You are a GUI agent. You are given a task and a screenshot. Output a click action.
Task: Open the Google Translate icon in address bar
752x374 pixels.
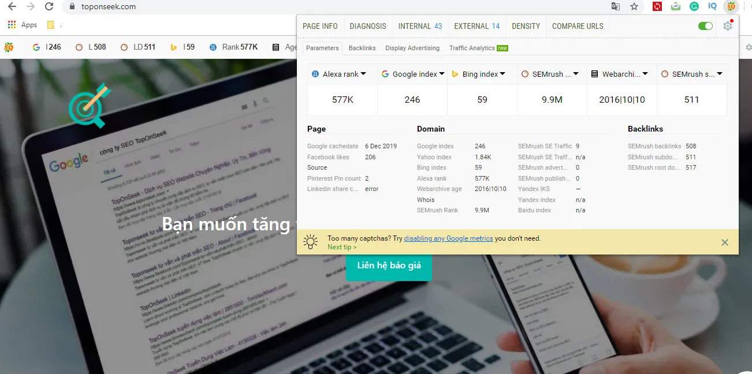[x=615, y=6]
